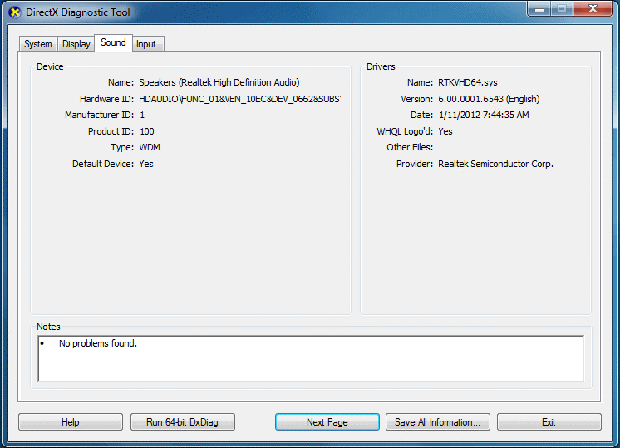Switch to the System tab
620x448 pixels.
tap(38, 43)
